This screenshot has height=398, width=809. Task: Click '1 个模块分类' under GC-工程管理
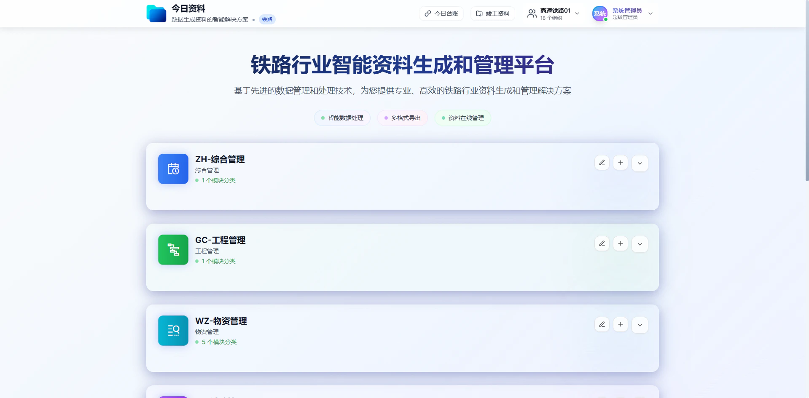coord(218,261)
